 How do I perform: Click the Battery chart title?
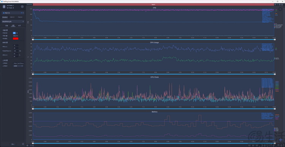coord(154,112)
